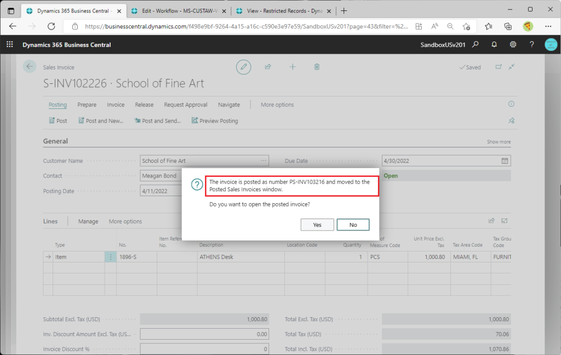Open the Due Date calendar picker icon
This screenshot has height=355, width=561.
[505, 161]
